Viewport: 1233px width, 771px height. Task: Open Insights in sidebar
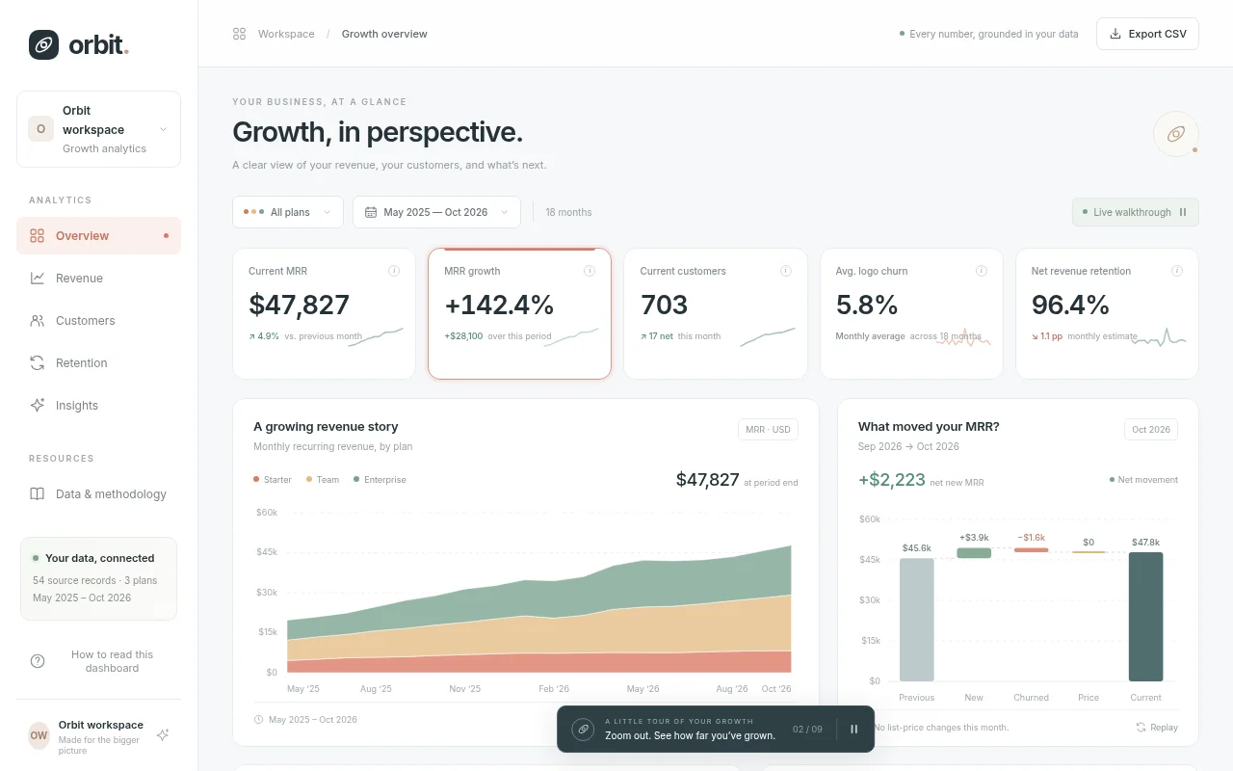point(98,405)
